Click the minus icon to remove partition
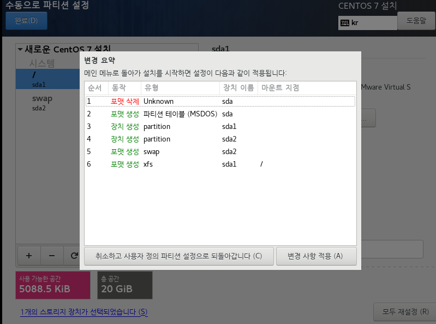 tap(52, 256)
